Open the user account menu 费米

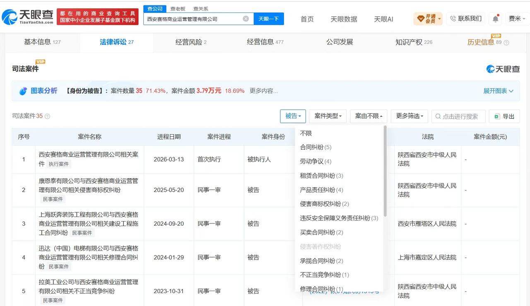517,19
